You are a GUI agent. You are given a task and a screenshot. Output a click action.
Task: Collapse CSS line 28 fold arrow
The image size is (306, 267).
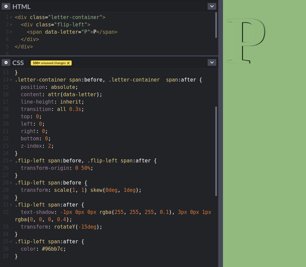click(x=11, y=183)
